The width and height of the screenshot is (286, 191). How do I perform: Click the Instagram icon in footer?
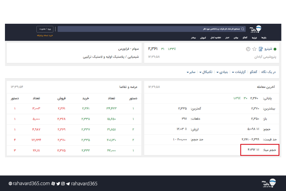(x=63, y=184)
